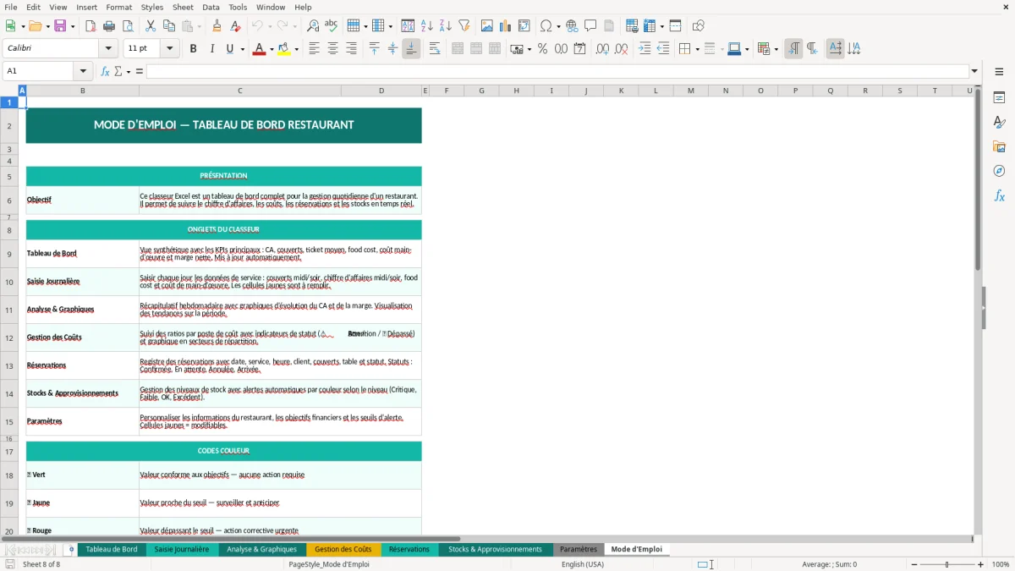
Task: Insert comment speech bubble icon
Action: (x=590, y=26)
